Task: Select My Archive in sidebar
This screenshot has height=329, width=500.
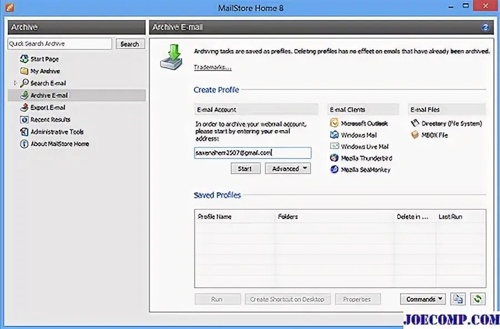Action: coord(45,71)
